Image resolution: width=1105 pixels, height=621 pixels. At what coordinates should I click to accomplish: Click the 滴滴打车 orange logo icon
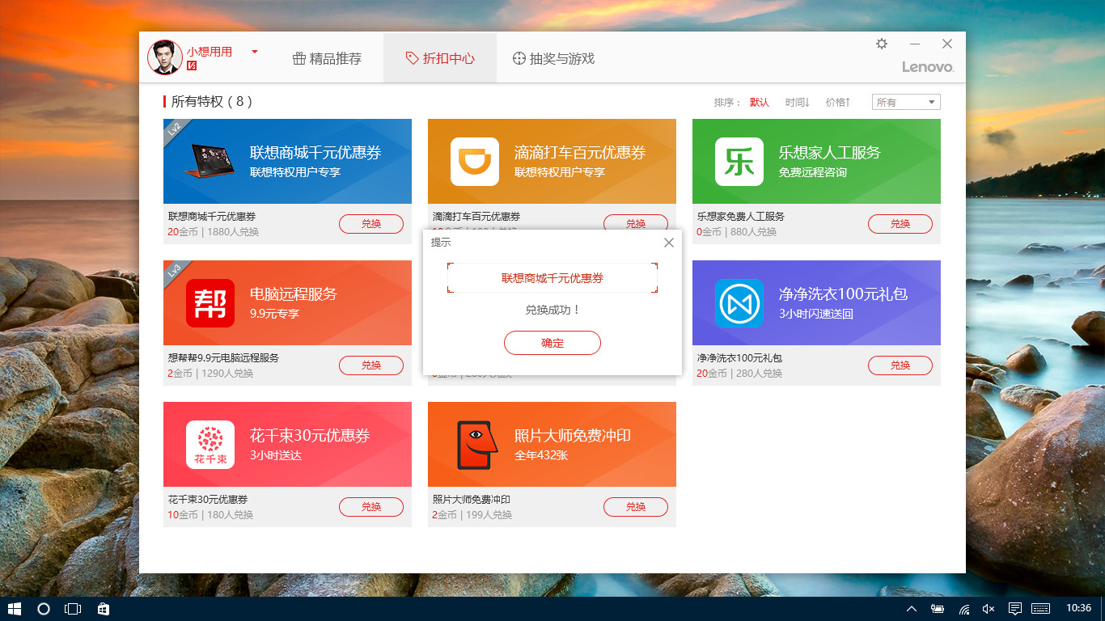(475, 162)
